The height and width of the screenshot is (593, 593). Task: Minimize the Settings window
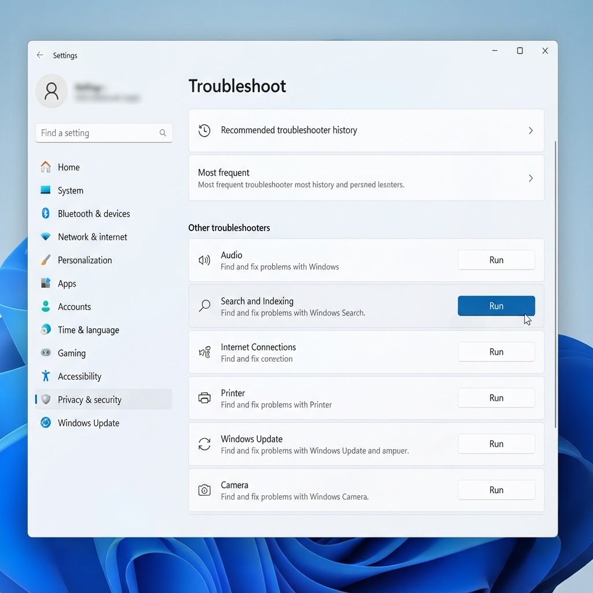click(x=495, y=51)
